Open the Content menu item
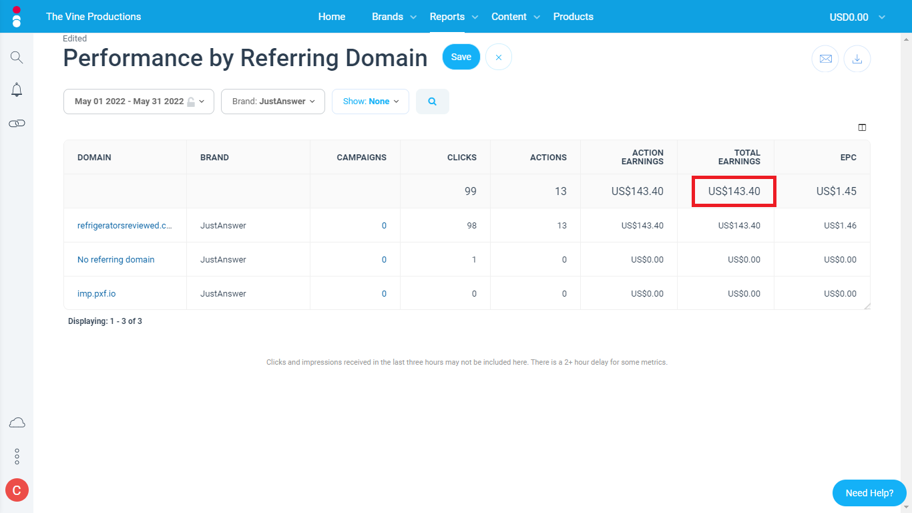 [x=509, y=17]
